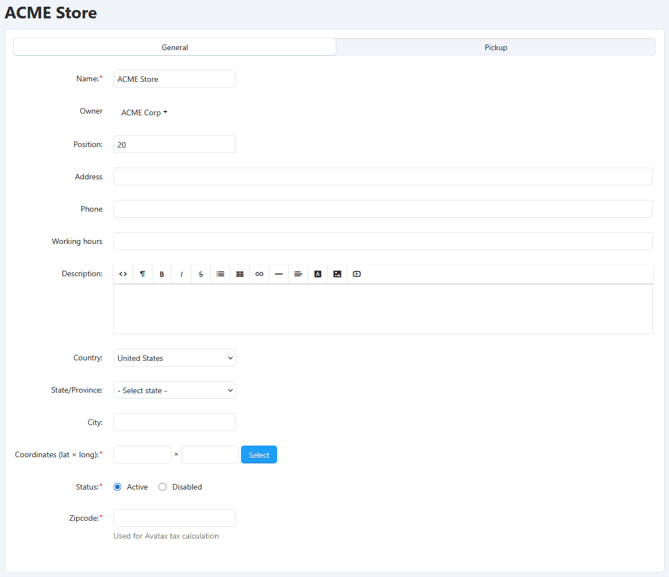Click the 'Coordinates (lat × long):' label
The width and height of the screenshot is (669, 577).
[x=59, y=454]
